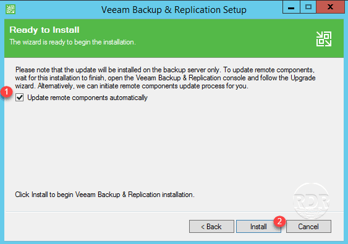Click the Veeam icon in title bar
Viewport: 348px width, 244px height.
point(11,9)
